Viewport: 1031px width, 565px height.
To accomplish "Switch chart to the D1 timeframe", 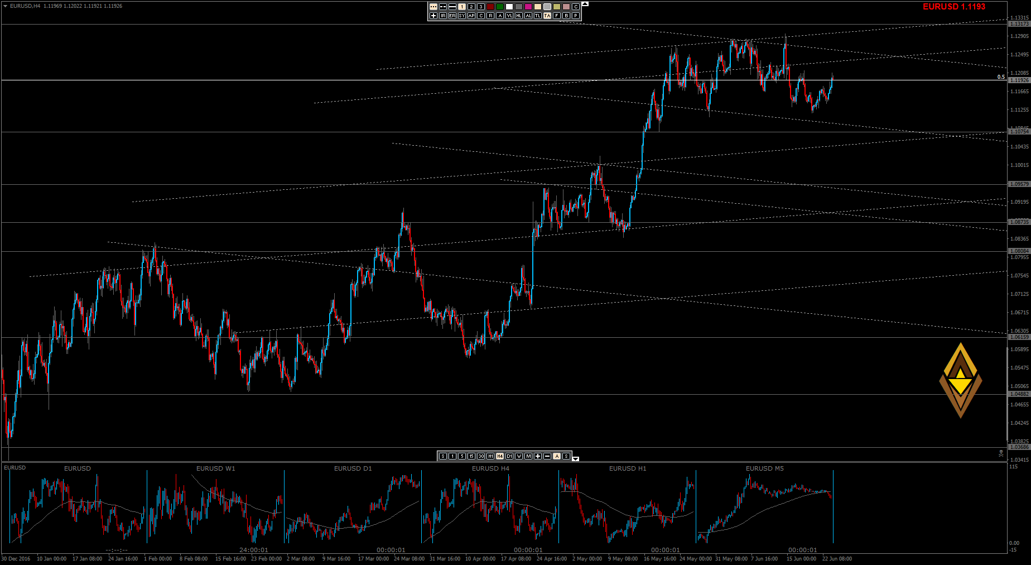I will [x=509, y=456].
